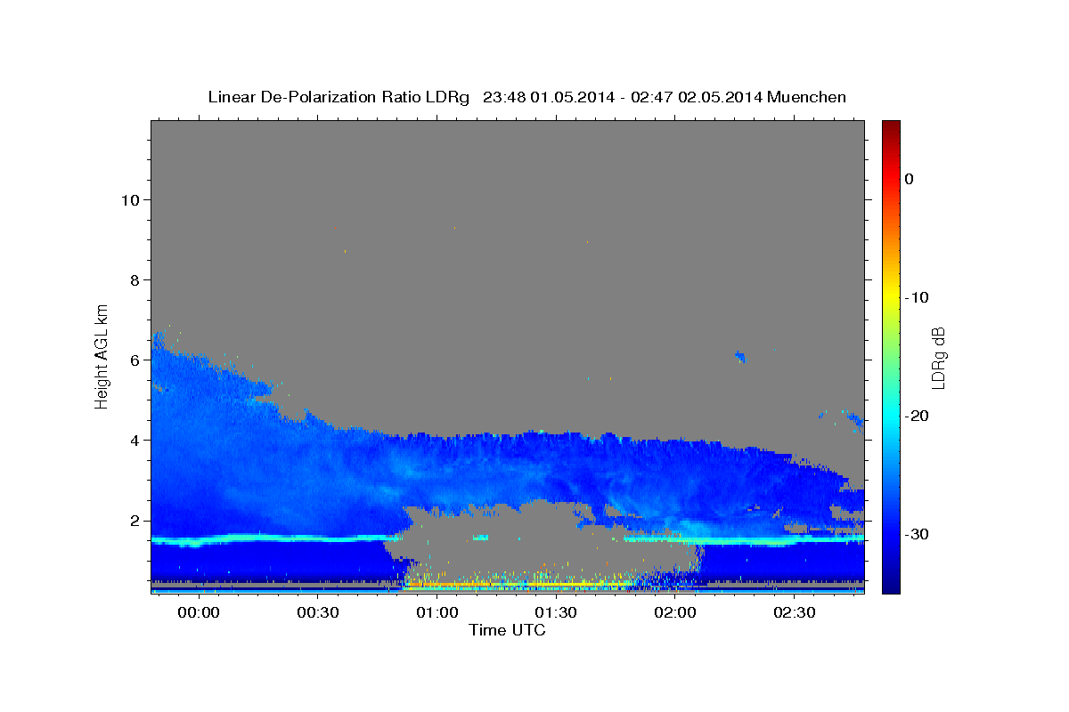This screenshot has width=1069, height=712.
Task: Click the '01:30' time tick label
Action: [x=556, y=613]
